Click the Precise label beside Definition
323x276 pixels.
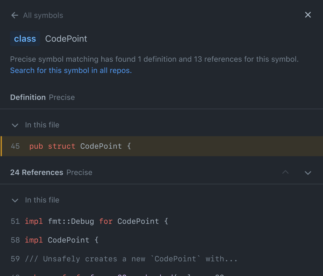pos(62,97)
